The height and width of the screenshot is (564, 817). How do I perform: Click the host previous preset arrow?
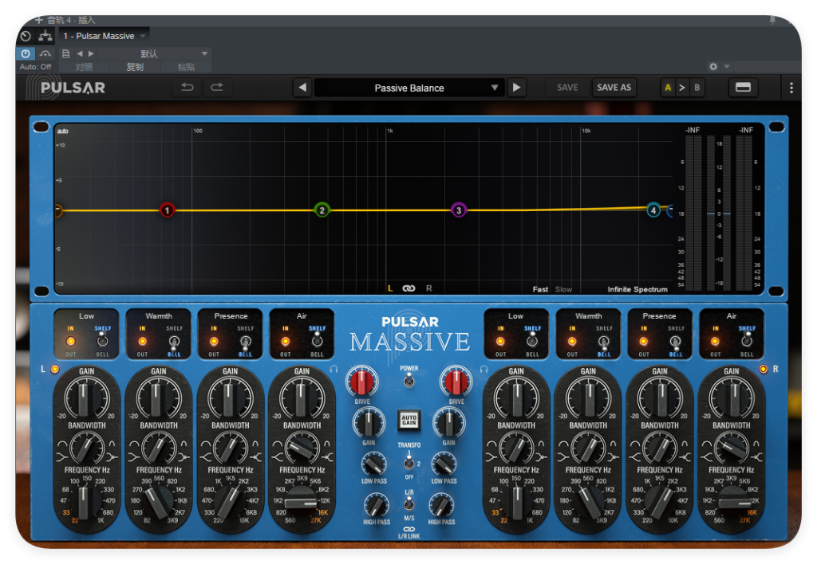pos(80,53)
